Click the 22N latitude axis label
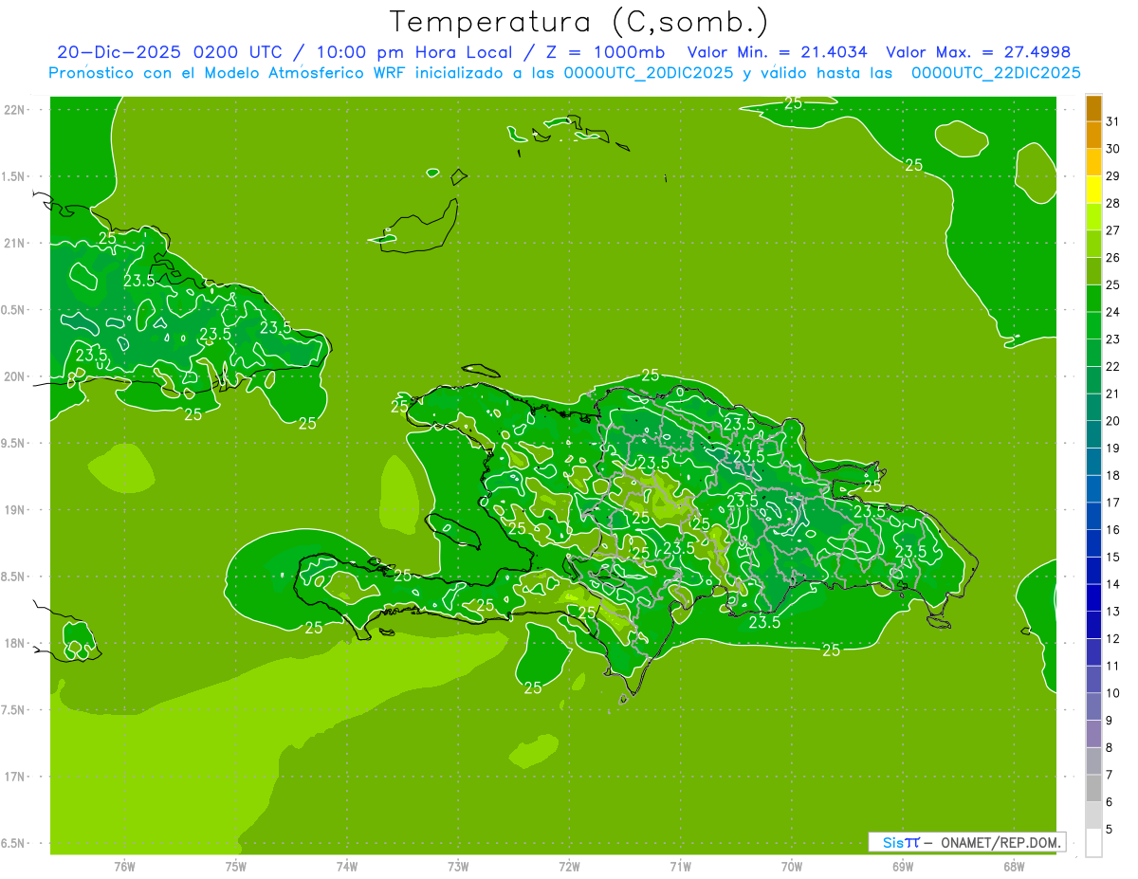This screenshot has width=1138, height=879. pos(14,110)
